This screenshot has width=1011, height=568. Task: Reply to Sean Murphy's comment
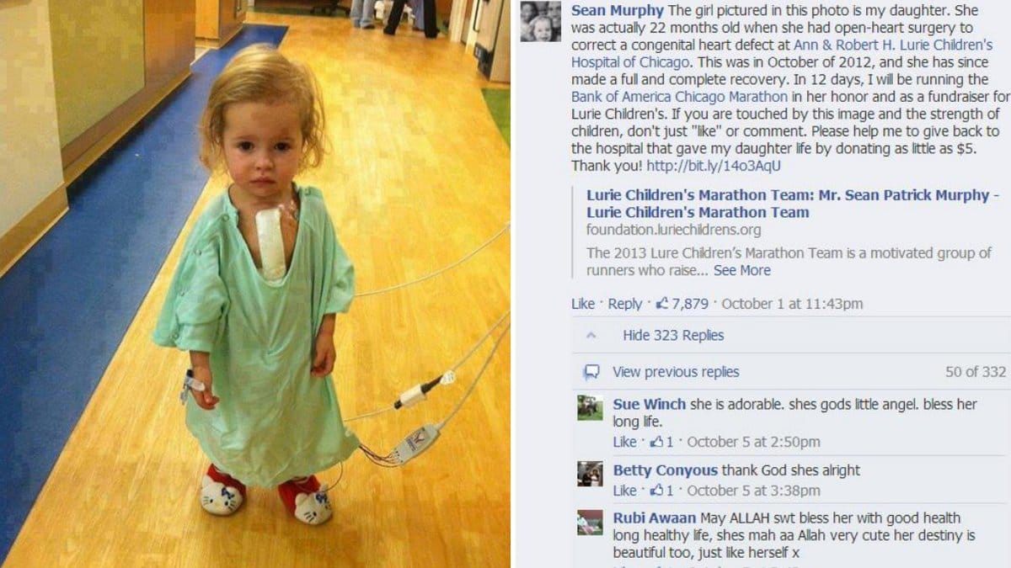(x=625, y=304)
